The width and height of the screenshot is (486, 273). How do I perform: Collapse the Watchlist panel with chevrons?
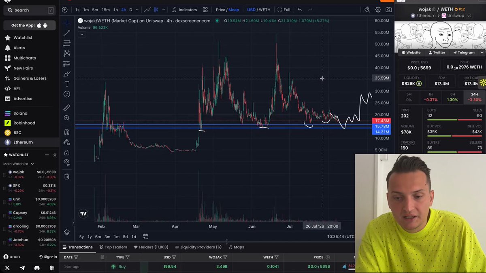click(x=55, y=155)
